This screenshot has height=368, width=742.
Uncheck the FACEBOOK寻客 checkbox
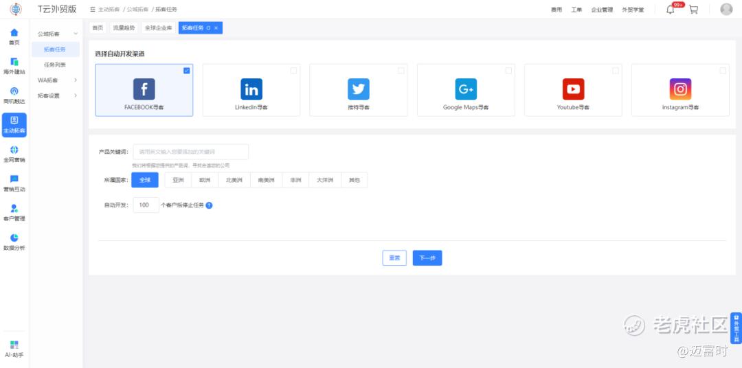coord(186,71)
